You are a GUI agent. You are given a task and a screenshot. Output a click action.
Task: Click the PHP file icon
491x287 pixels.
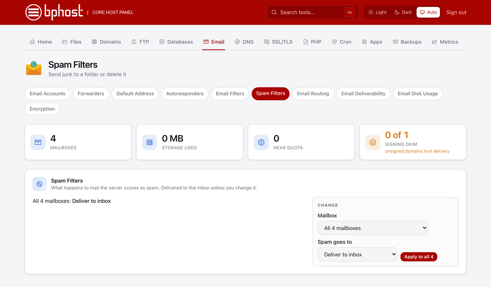(305, 42)
